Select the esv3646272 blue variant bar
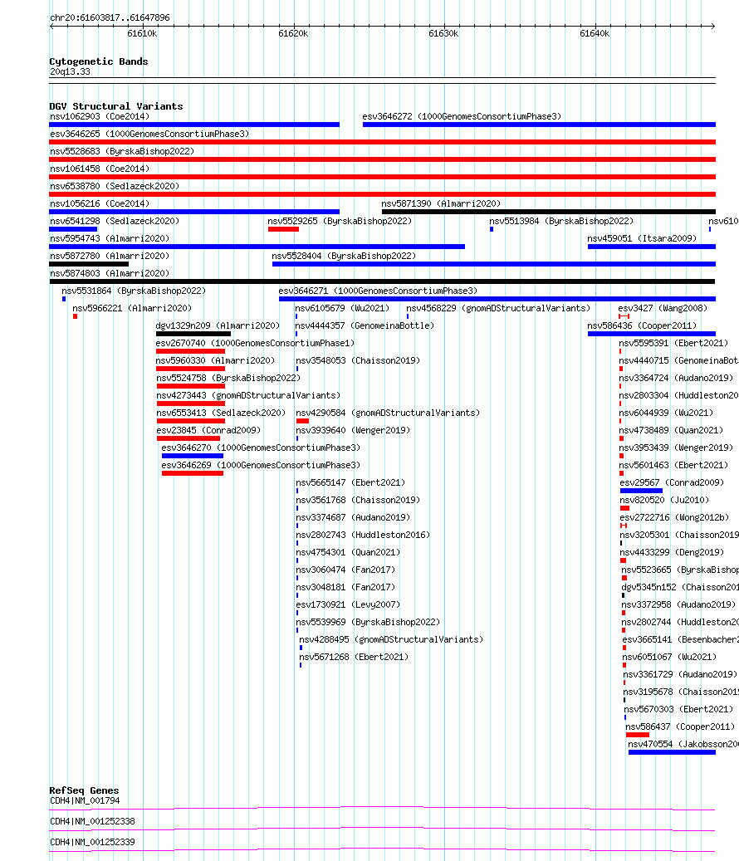The height and width of the screenshot is (861, 739). pos(539,125)
